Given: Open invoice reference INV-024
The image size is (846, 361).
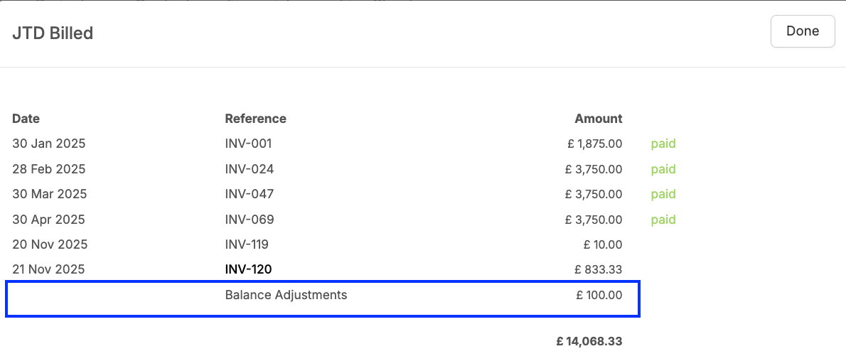Looking at the screenshot, I should tap(250, 169).
